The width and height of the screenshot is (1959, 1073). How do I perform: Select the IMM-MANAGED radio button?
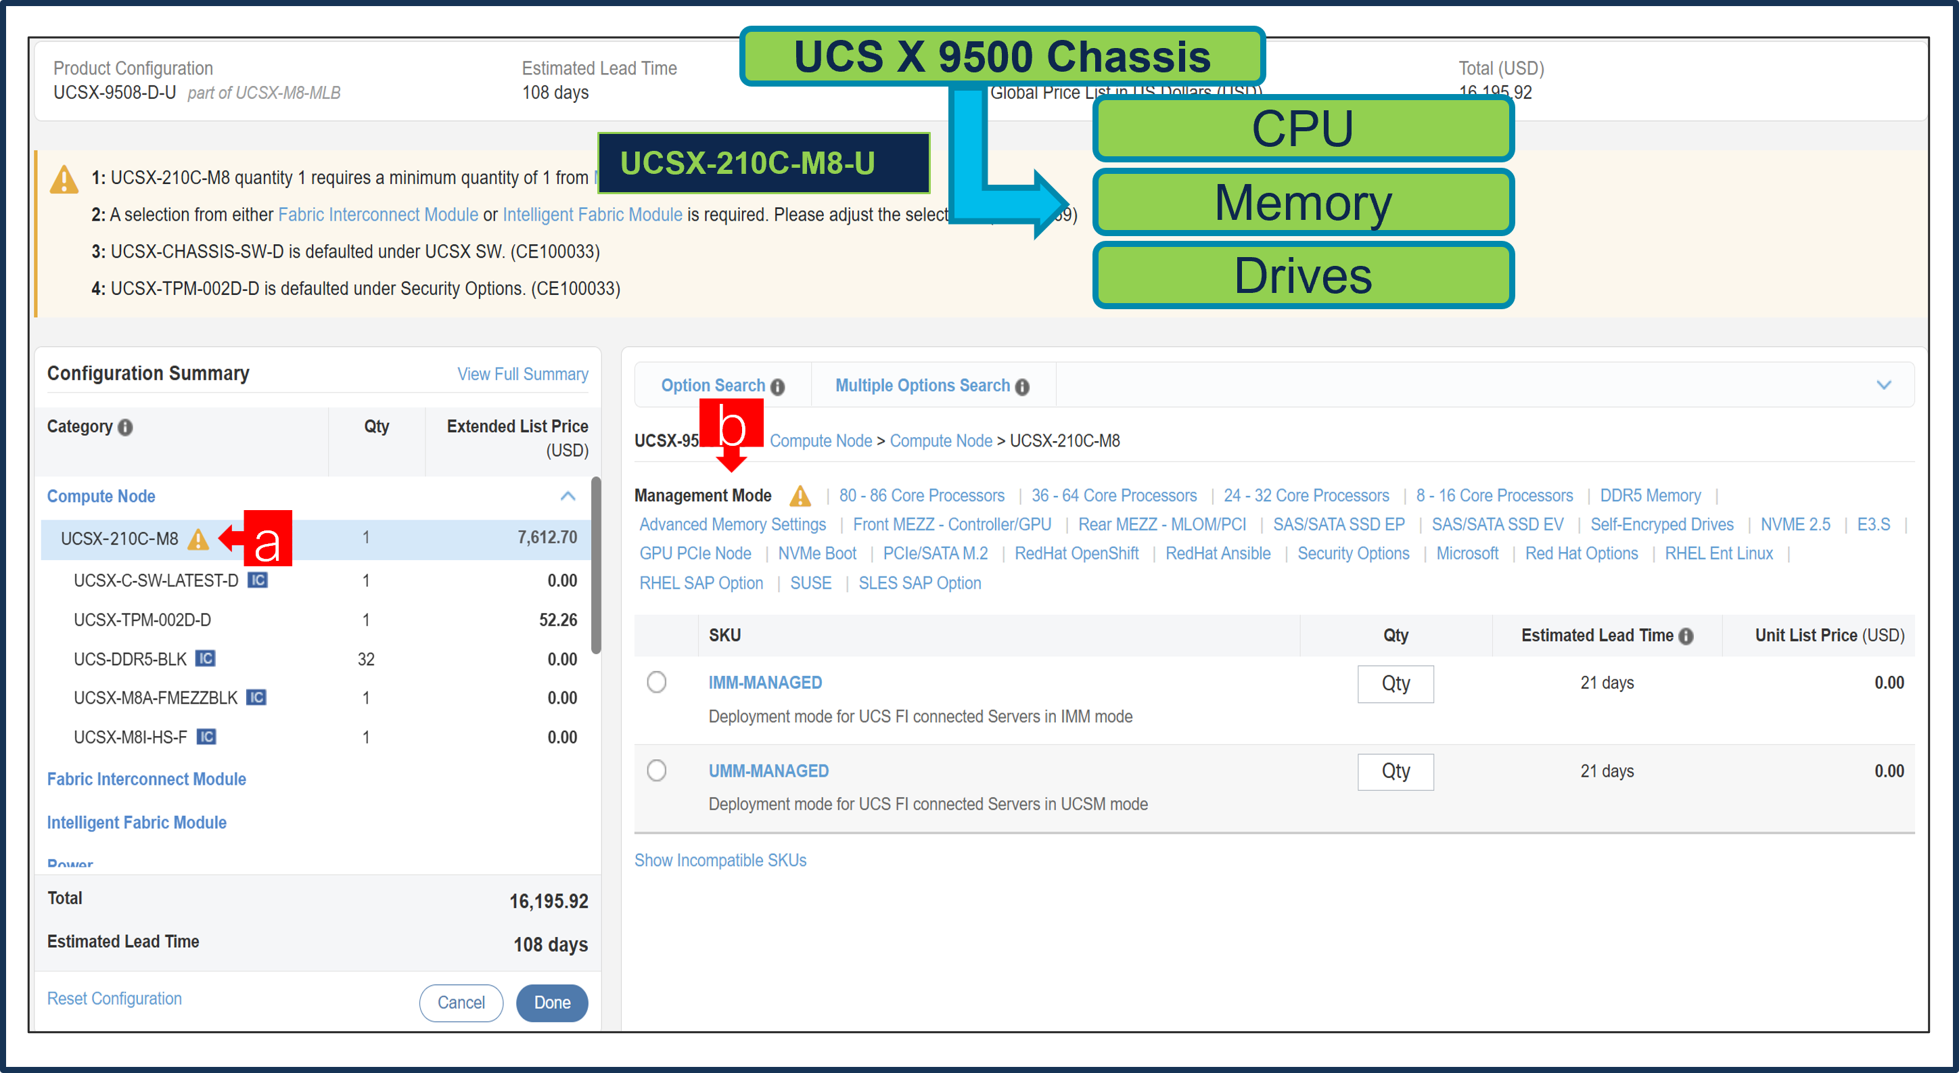(656, 682)
